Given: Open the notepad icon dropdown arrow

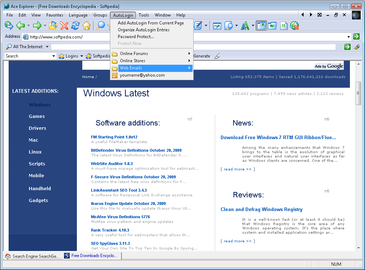Looking at the screenshot, I should click(x=206, y=26).
